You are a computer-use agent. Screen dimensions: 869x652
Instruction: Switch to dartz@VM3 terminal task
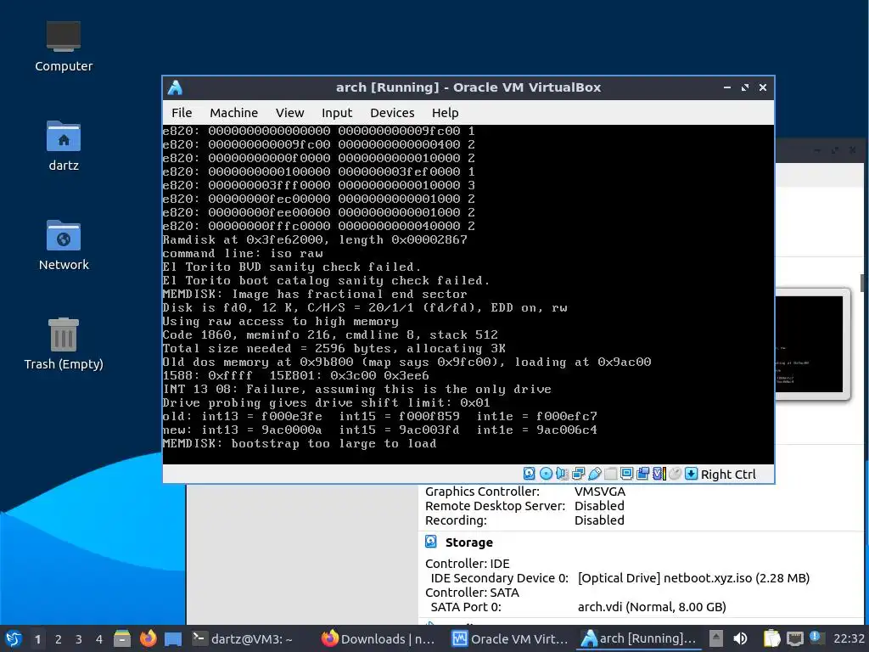[242, 638]
